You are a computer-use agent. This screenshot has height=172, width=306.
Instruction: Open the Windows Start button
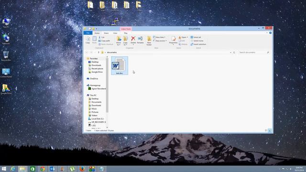coord(4,169)
